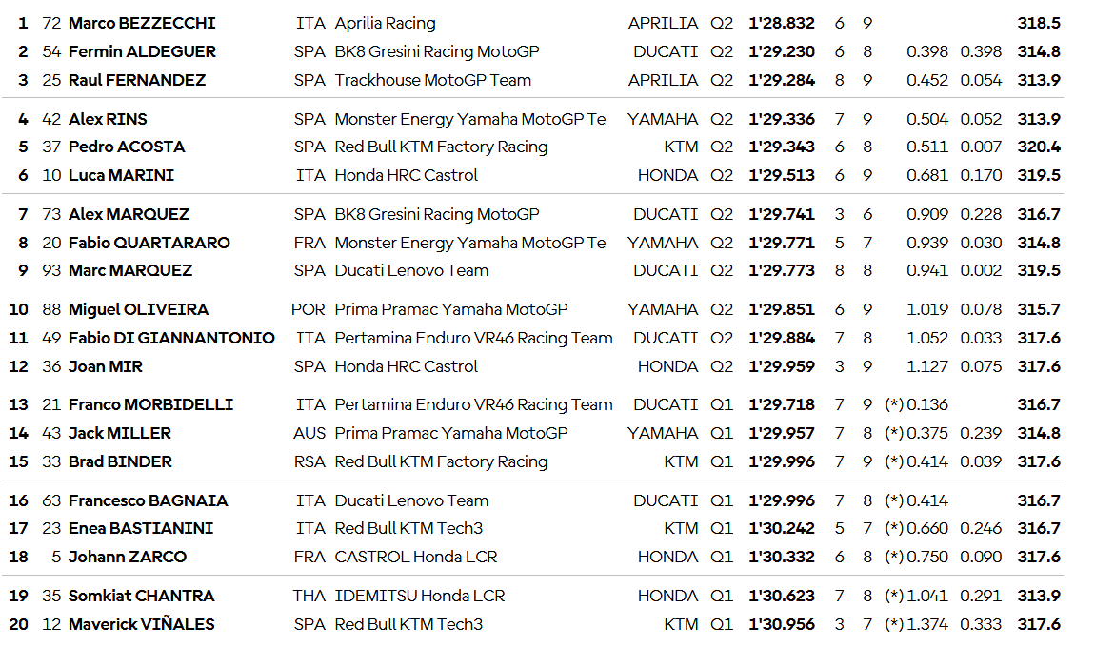Screen dimensions: 1095x647
Task: Select Fermin ALDEGUER in the results
Action: tap(142, 51)
